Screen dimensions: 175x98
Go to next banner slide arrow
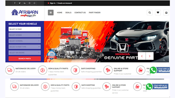[150, 56]
